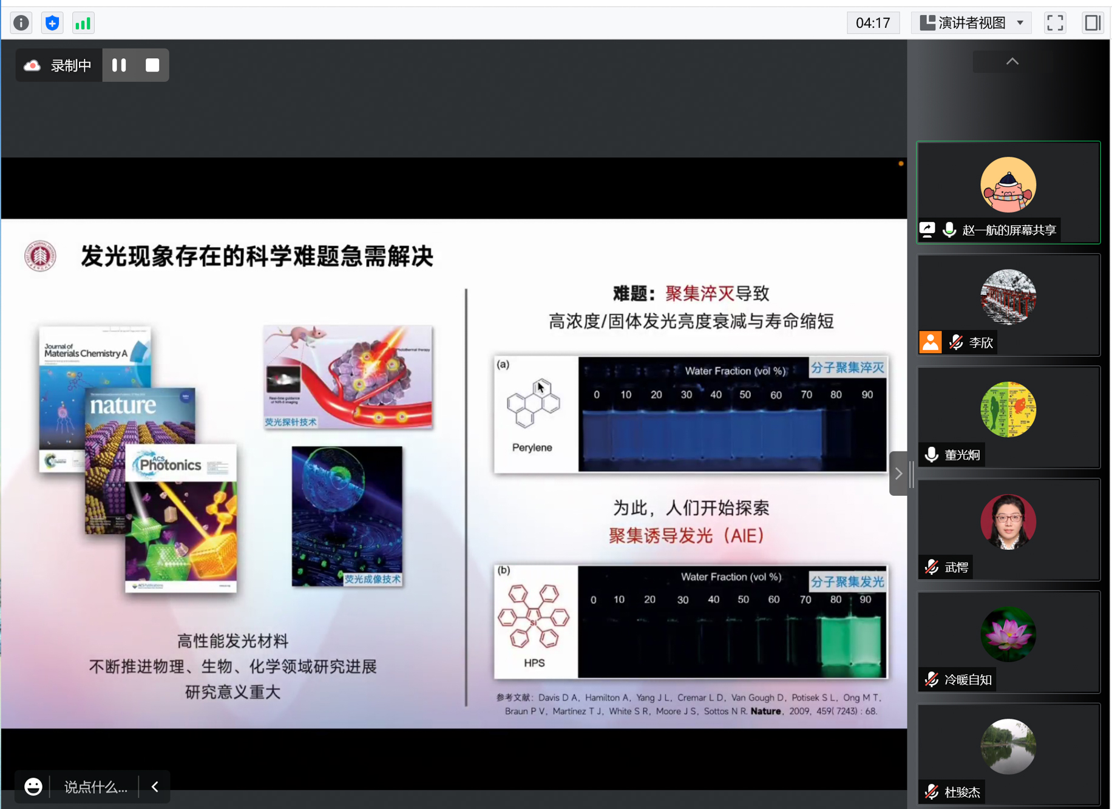Click the blue security shield icon
1112x809 pixels.
tap(52, 23)
